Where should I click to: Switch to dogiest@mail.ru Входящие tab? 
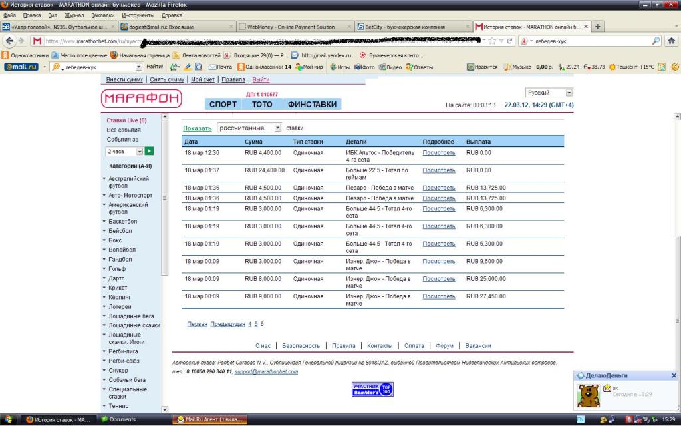pos(177,27)
